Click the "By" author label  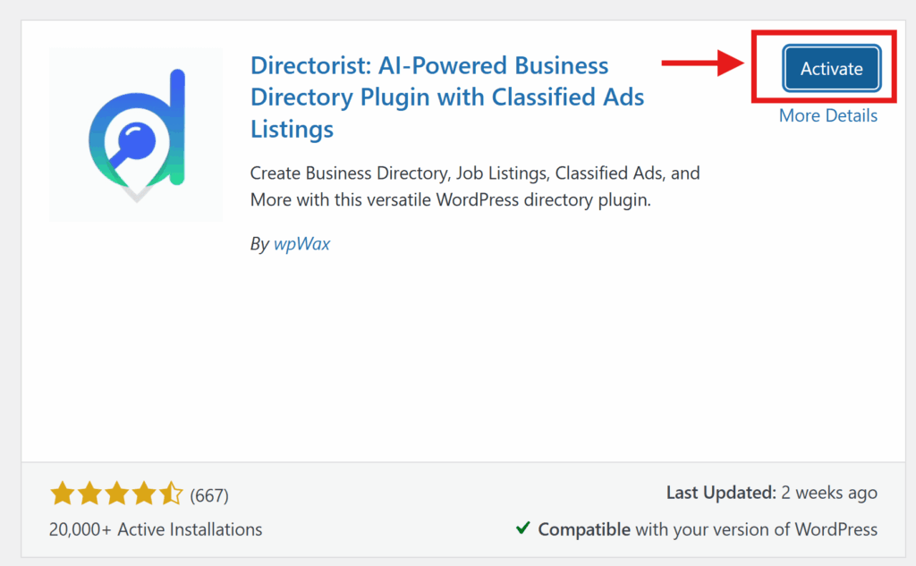tap(259, 243)
